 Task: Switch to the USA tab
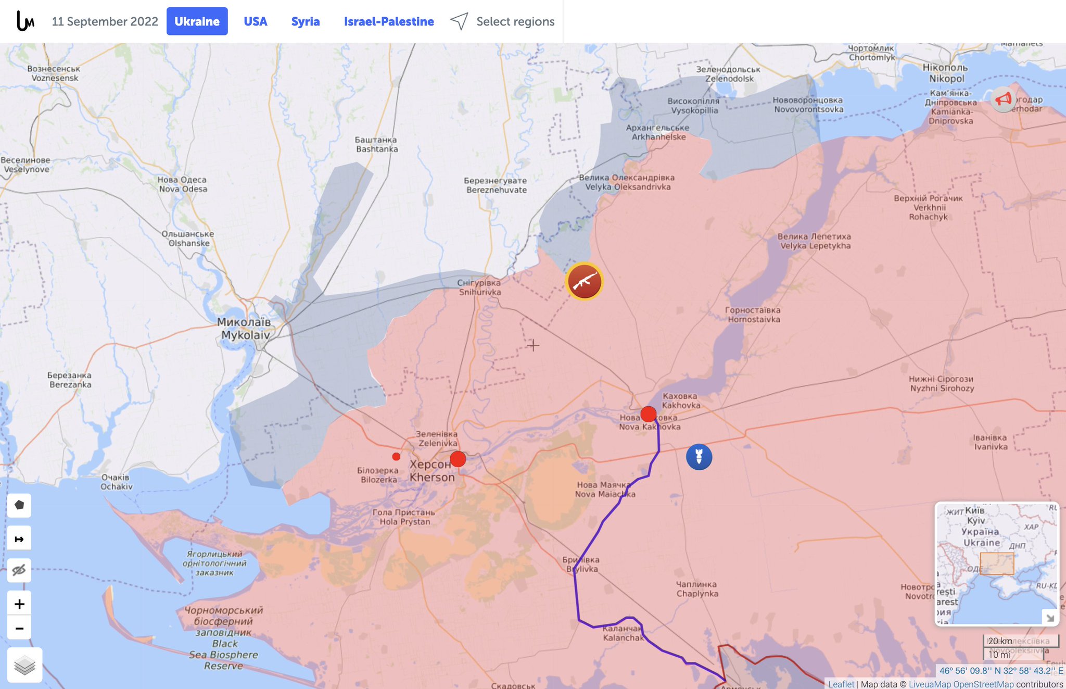[255, 21]
